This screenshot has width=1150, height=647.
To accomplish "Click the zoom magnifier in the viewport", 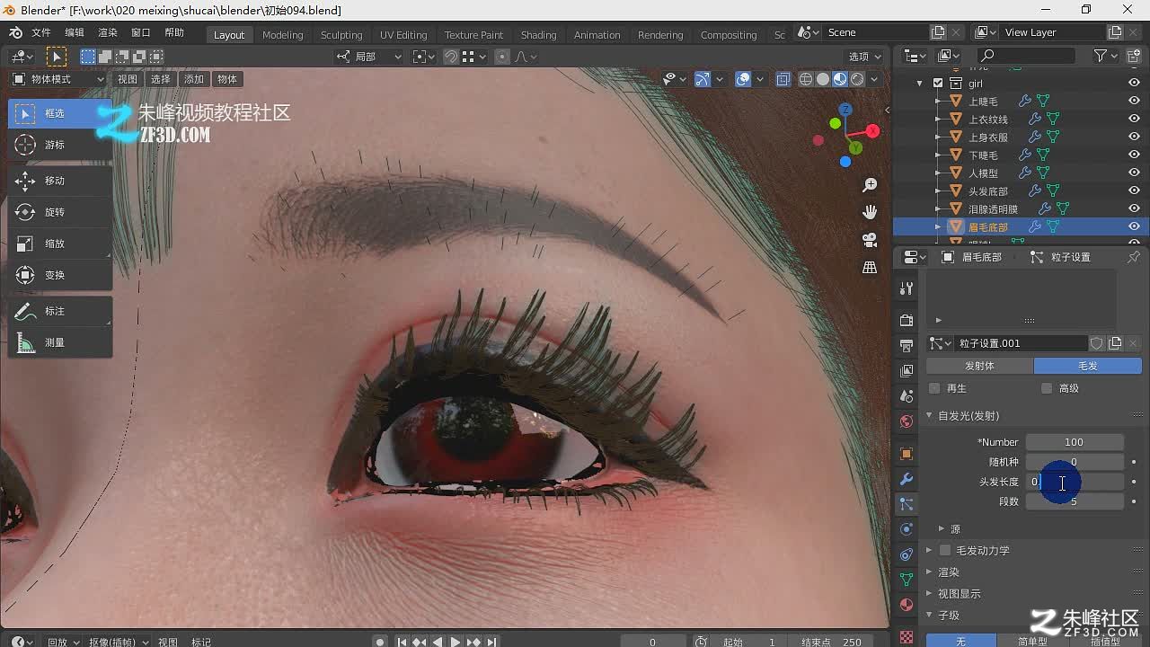I will (870, 185).
